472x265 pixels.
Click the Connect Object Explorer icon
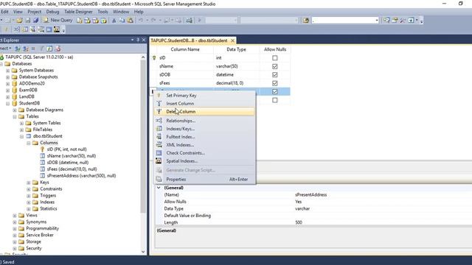point(18,49)
